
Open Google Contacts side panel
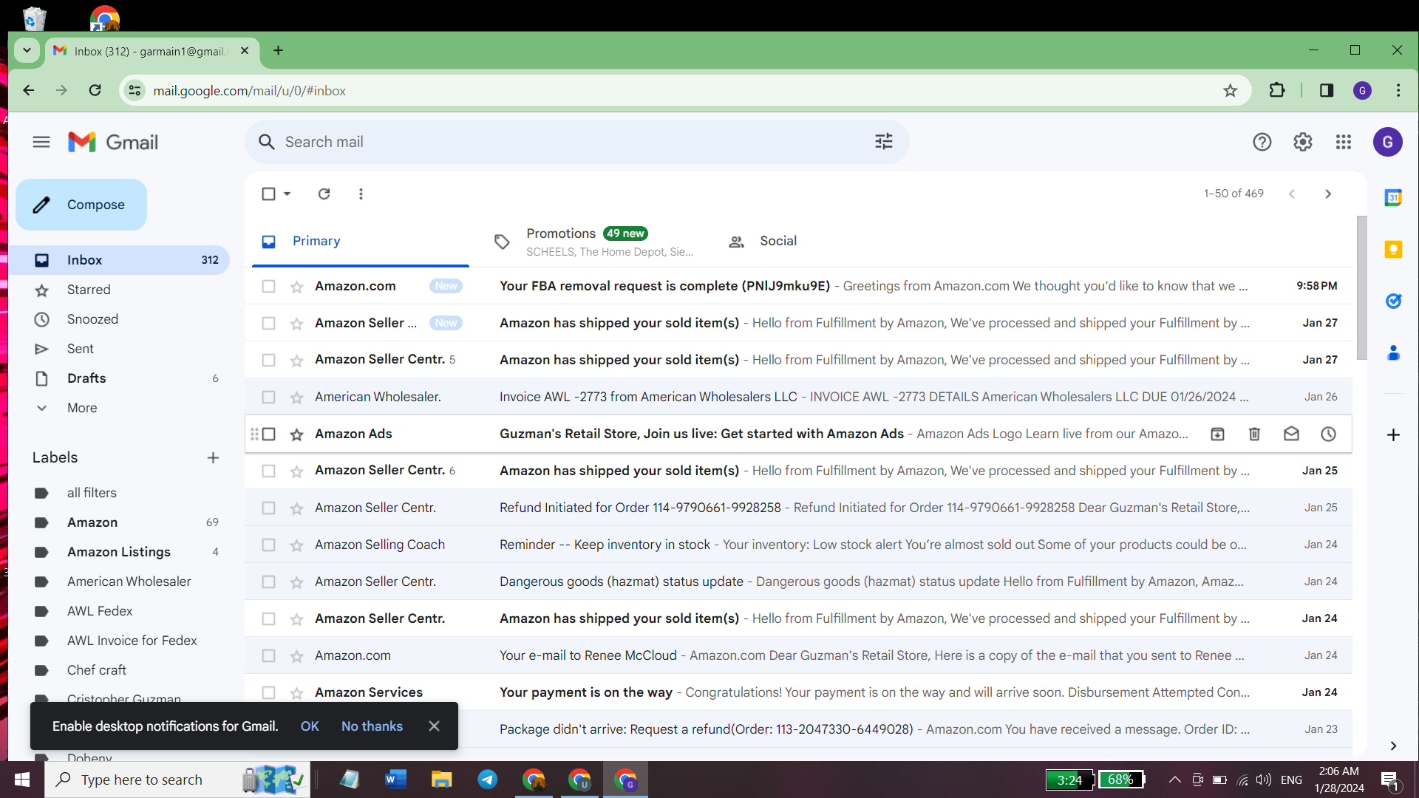coord(1393,352)
